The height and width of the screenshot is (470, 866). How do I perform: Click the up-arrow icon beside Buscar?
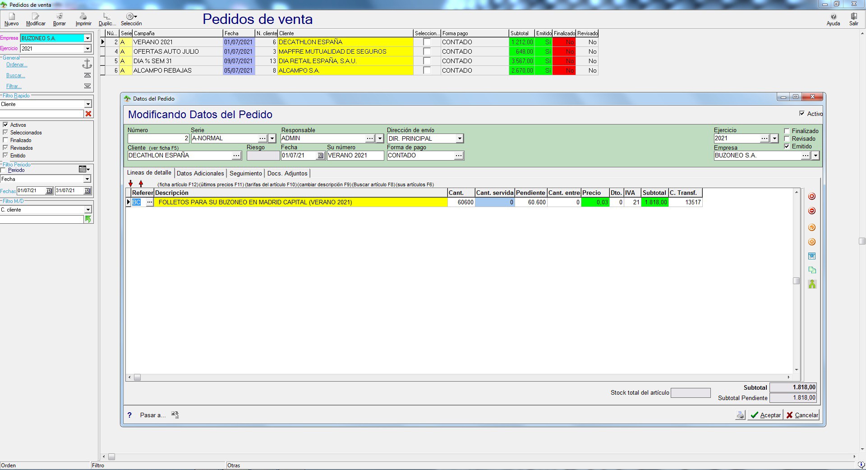88,75
